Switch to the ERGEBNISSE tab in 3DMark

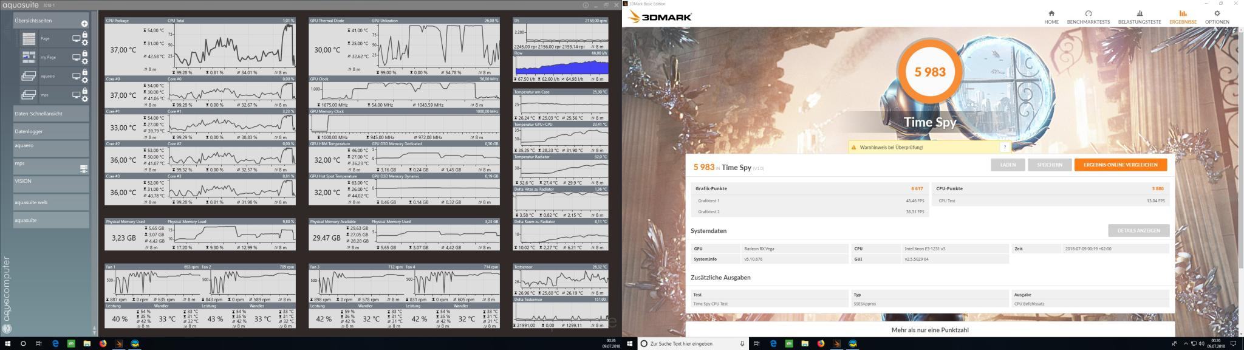tap(1183, 17)
